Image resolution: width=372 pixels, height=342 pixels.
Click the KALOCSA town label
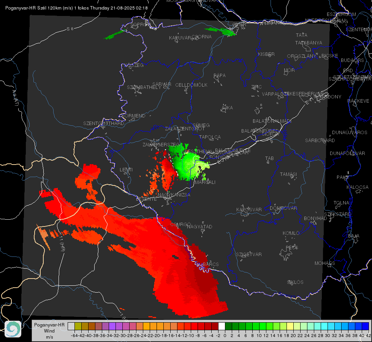coord(357,187)
